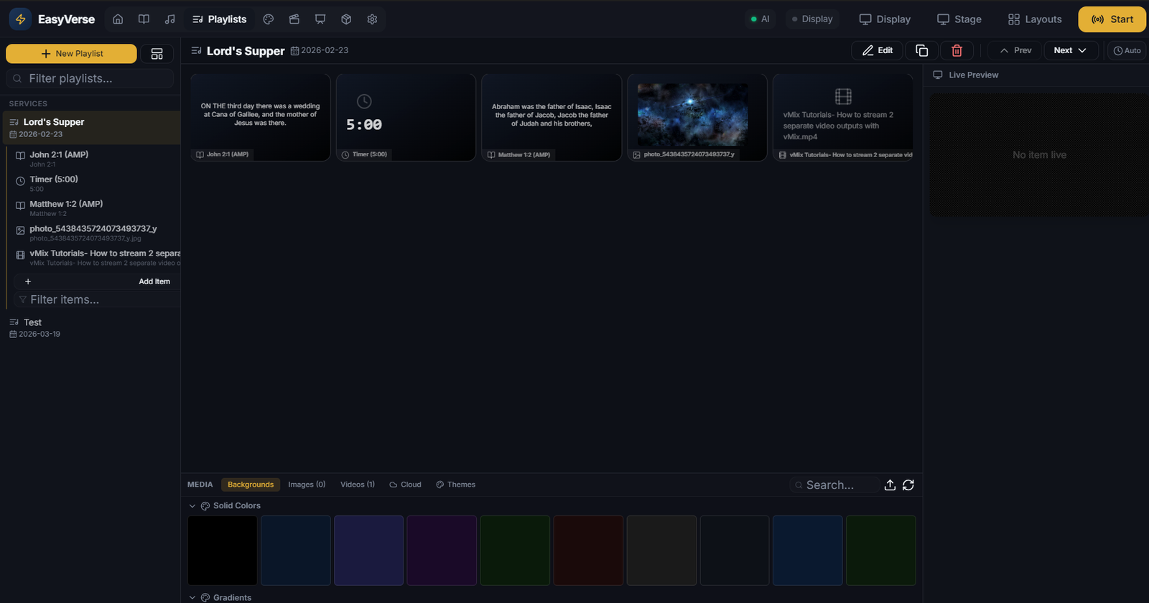Screen dimensions: 1149x603
Task: Click the EasyVerse lightning logo
Action: click(20, 19)
